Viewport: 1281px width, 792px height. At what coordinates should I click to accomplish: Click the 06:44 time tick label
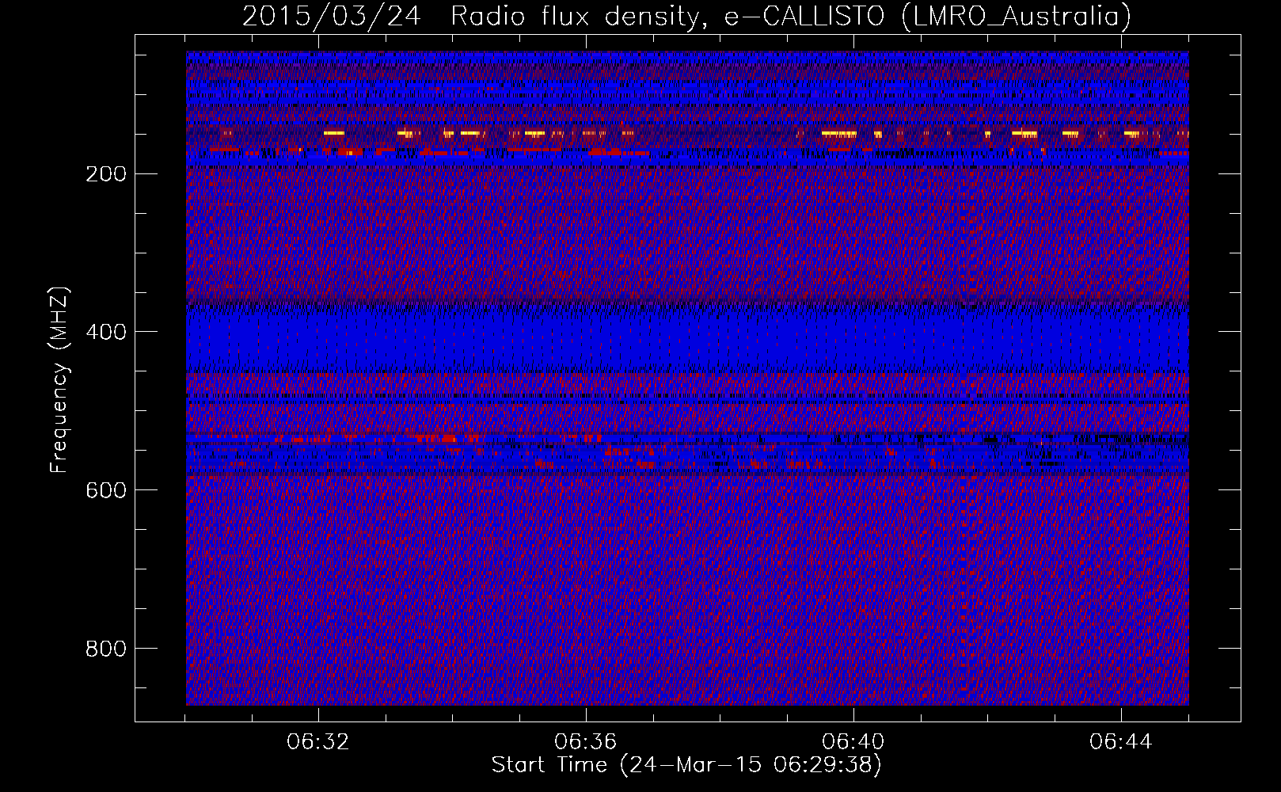click(x=1121, y=742)
